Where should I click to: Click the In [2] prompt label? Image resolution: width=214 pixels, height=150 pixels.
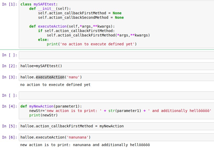9,66
